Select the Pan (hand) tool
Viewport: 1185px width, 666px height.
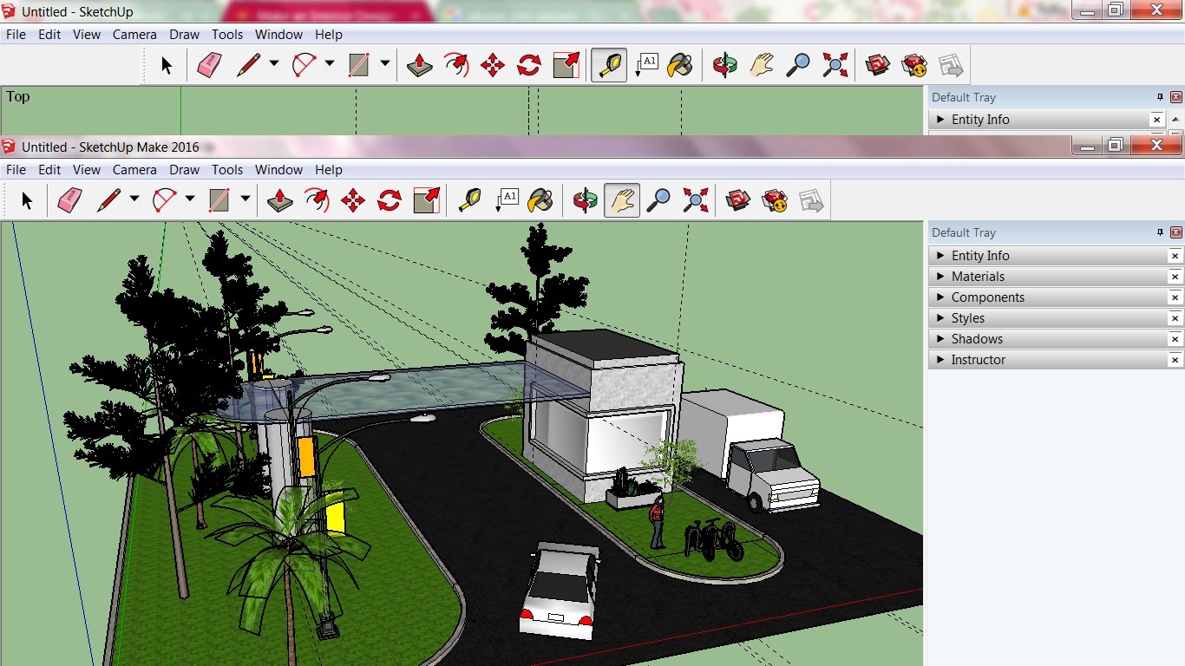coord(621,199)
